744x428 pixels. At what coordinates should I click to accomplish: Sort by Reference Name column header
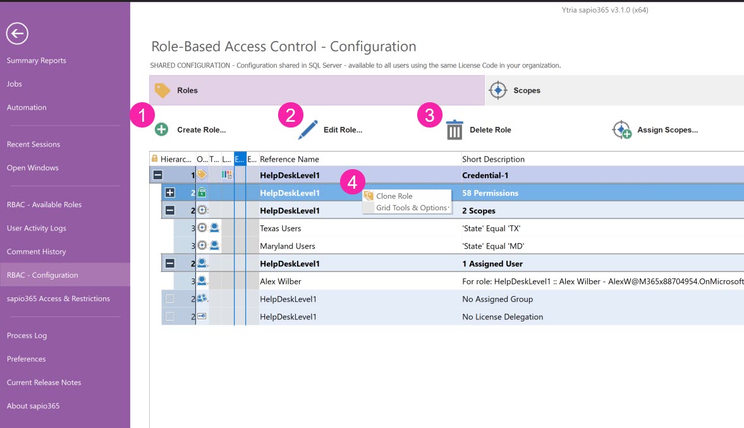coord(290,159)
